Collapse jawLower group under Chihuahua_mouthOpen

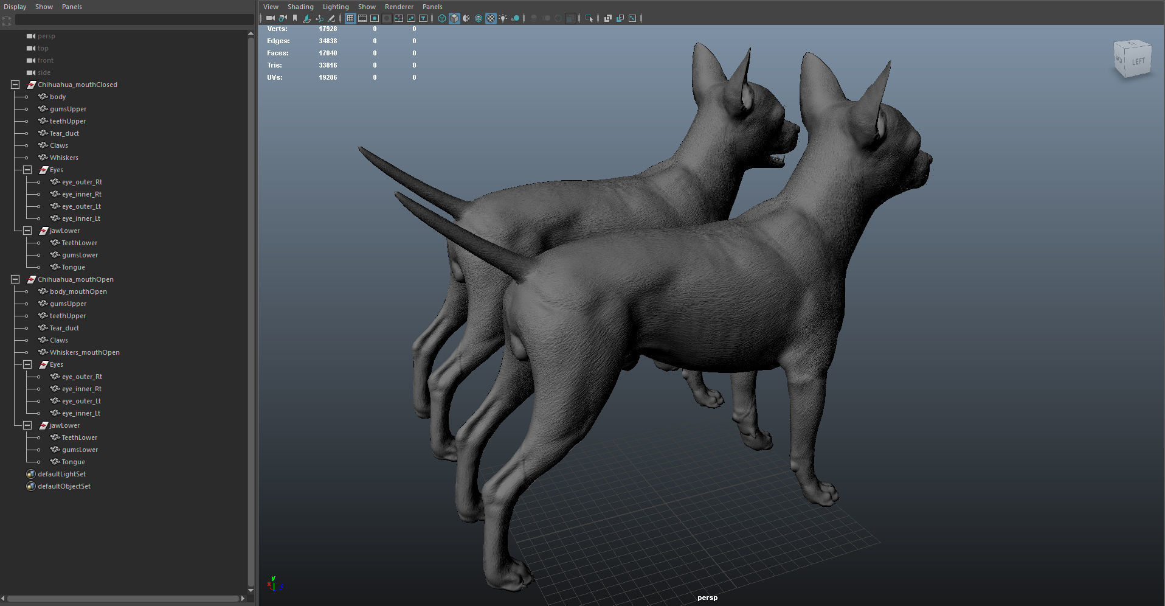(x=27, y=425)
